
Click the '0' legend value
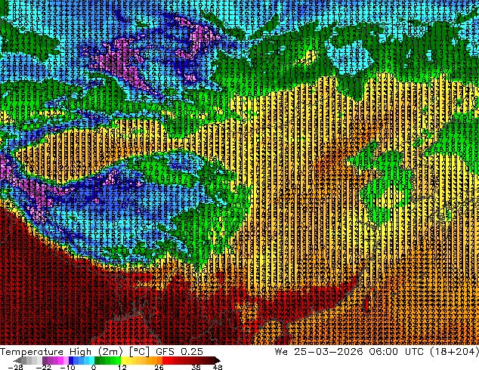(x=94, y=367)
